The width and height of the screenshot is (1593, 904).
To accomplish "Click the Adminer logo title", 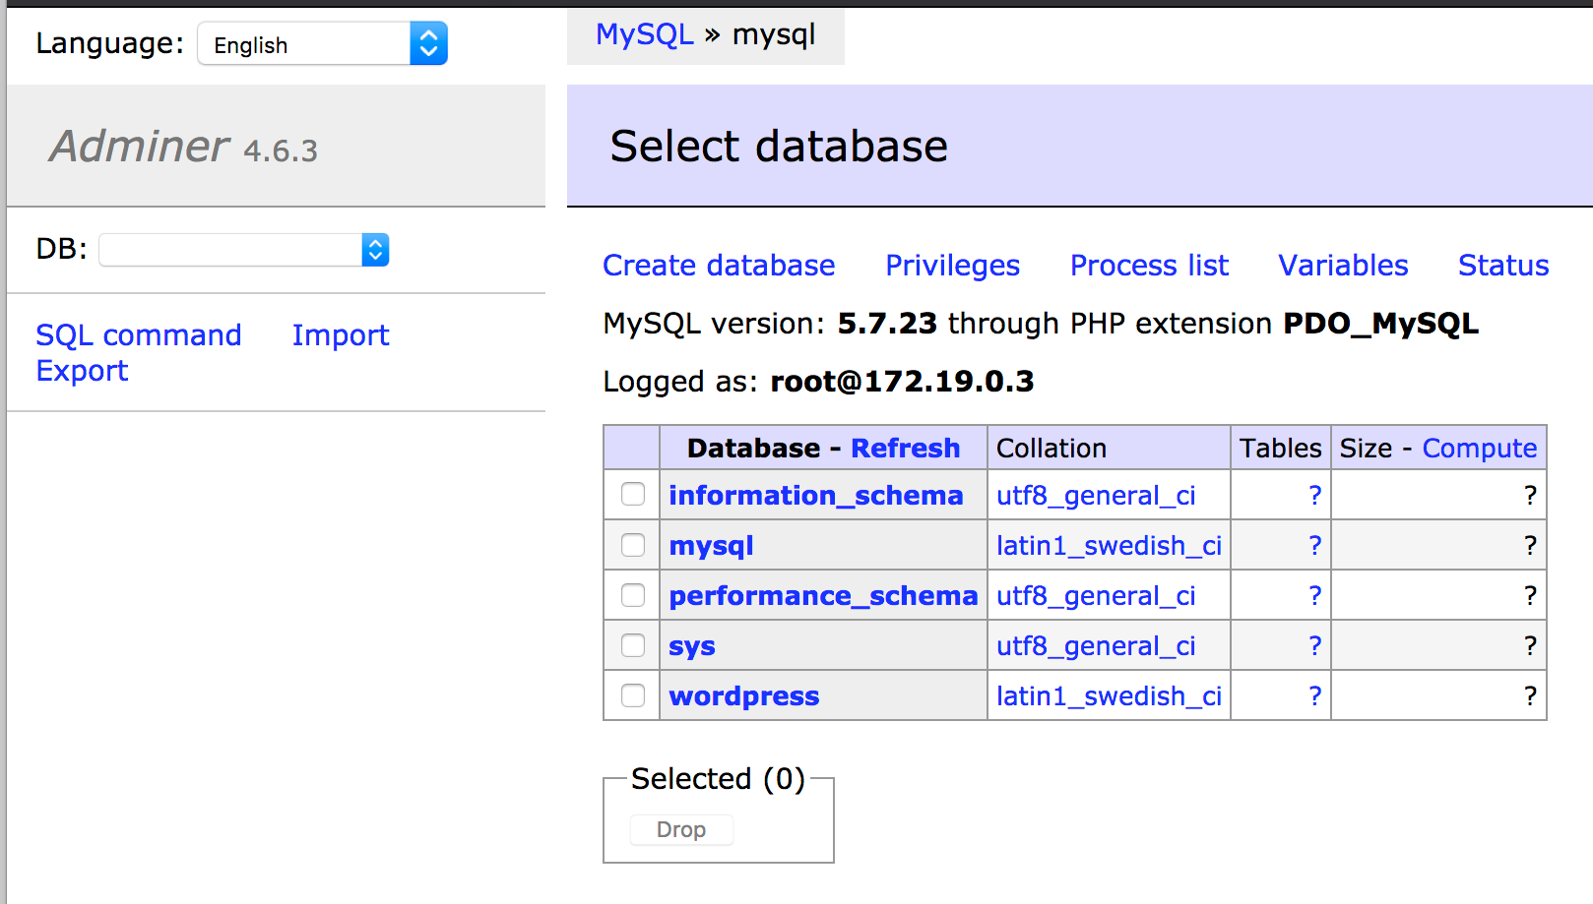I will [140, 147].
